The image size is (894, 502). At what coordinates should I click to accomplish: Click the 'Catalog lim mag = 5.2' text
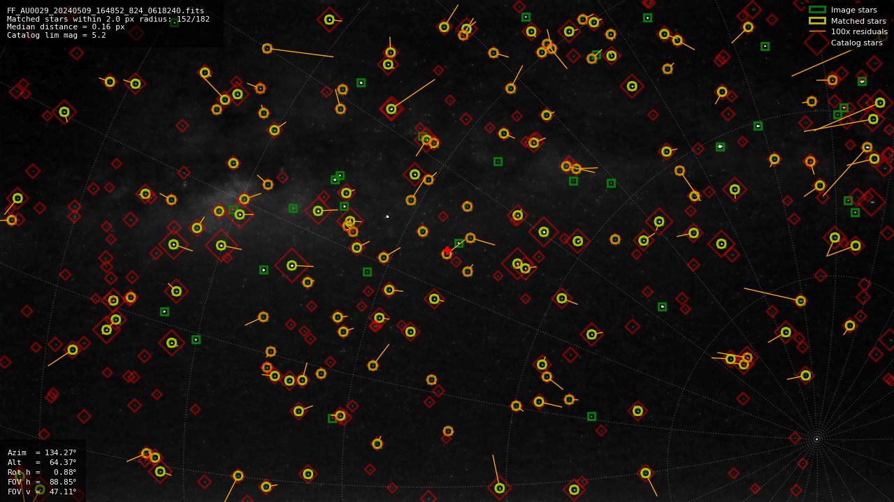pos(57,35)
